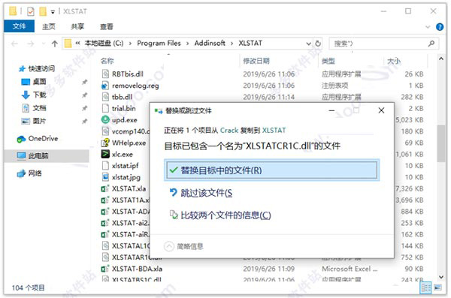
Task: Select xlstat.ipf file icon
Action: [105, 166]
